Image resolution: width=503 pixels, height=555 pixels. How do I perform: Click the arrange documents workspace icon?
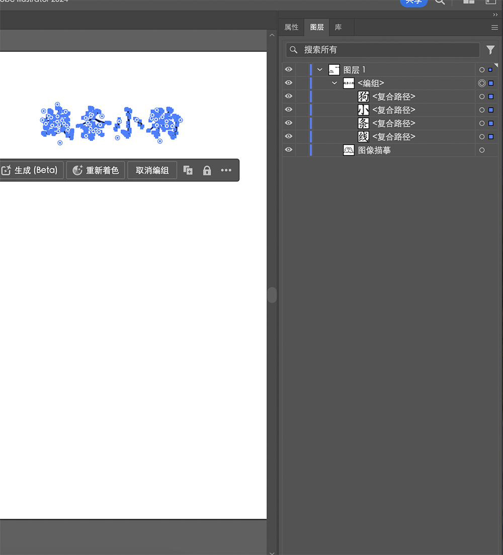pyautogui.click(x=469, y=2)
